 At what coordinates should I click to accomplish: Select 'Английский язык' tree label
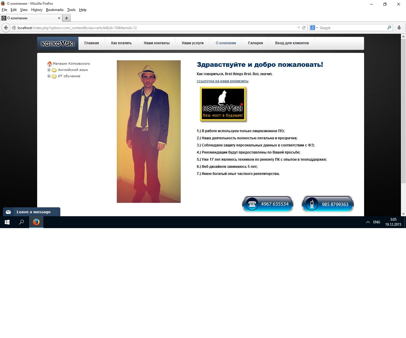(73, 70)
